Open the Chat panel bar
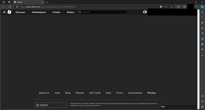The height and width of the screenshot is (110, 205). pos(178,107)
